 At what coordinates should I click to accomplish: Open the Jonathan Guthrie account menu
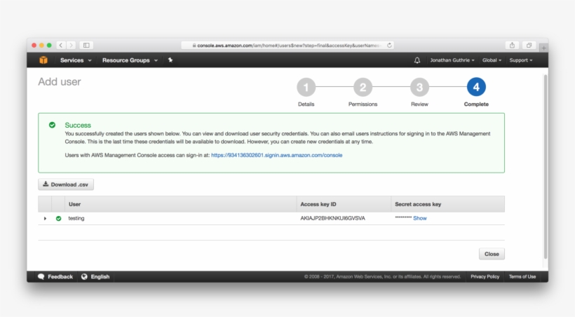click(x=452, y=60)
